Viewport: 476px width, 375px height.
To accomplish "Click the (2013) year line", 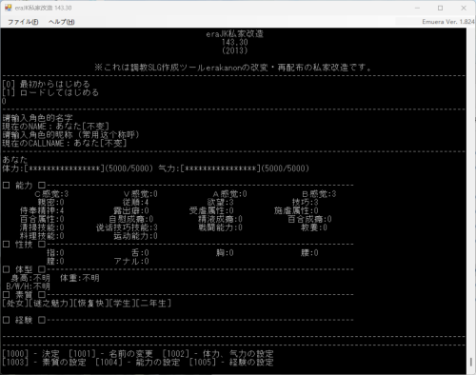I will click(x=234, y=50).
